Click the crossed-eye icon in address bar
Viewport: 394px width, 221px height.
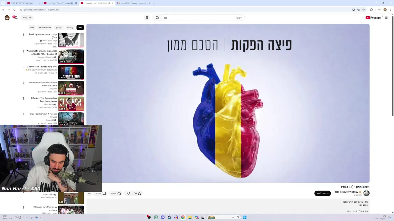coord(359,10)
